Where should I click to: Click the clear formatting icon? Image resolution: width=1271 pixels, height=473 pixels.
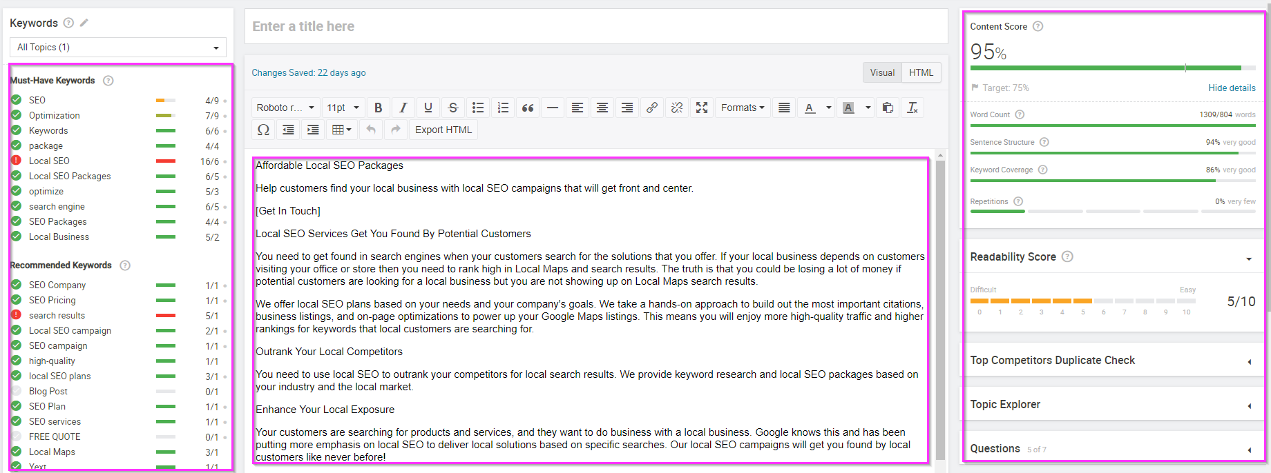[912, 108]
